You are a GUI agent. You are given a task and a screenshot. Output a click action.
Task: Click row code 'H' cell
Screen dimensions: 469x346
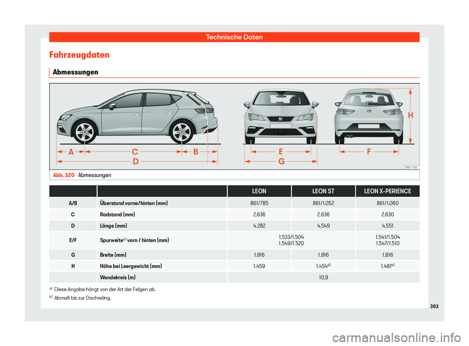(x=73, y=266)
